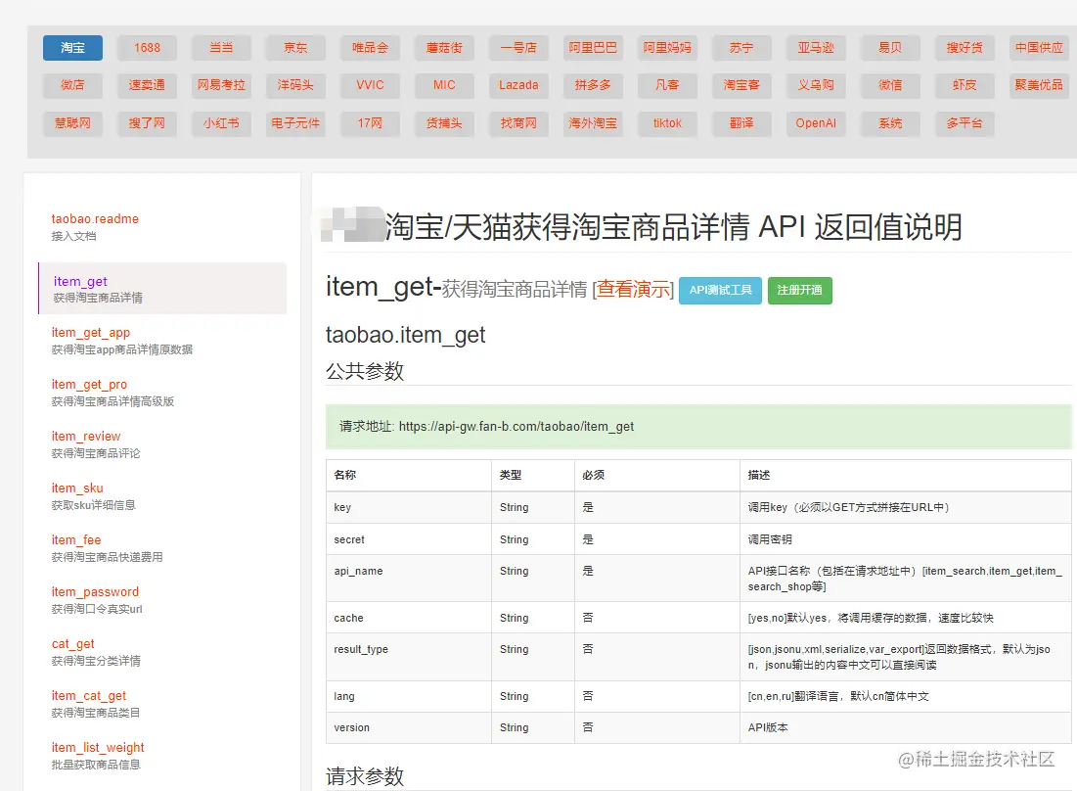Select the 淘宝 platform tab
This screenshot has width=1077, height=791.
(72, 47)
